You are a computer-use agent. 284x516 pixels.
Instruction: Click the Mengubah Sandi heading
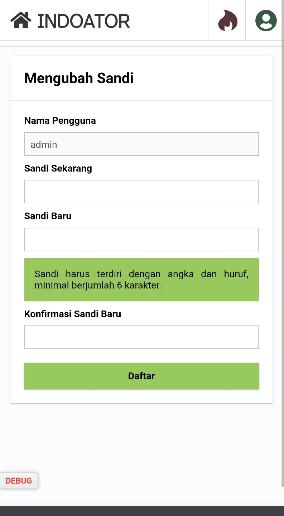pos(79,78)
